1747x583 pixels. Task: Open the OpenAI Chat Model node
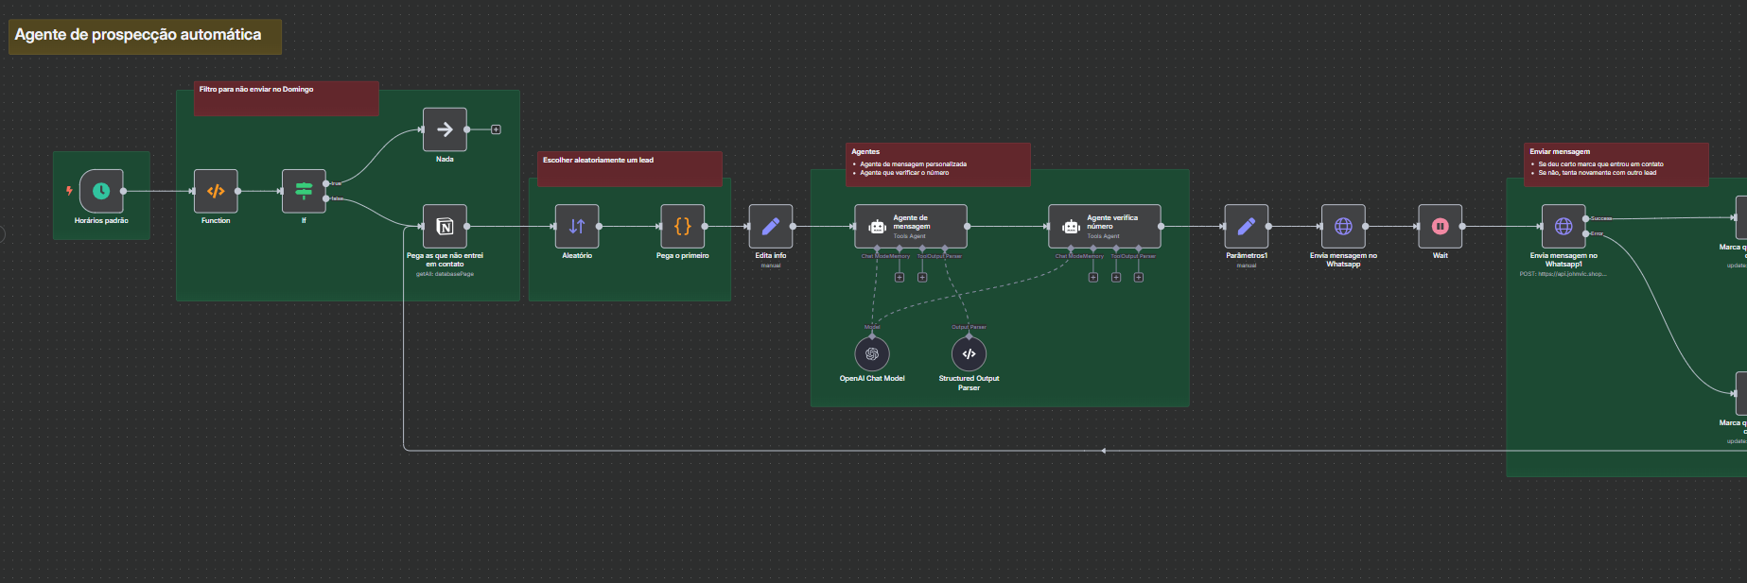point(872,353)
